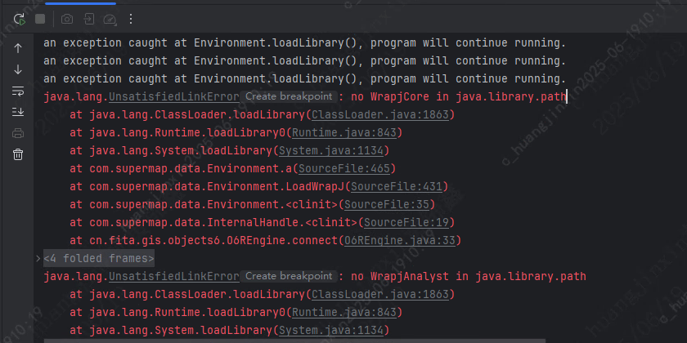Open the SourceFile:19 link
This screenshot has width=687, height=343.
(x=406, y=222)
